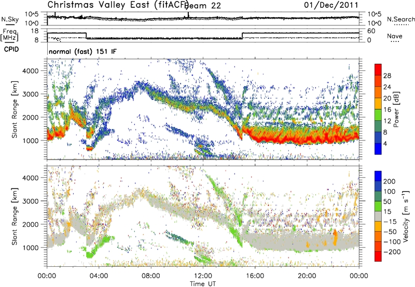Click the 'CPID' label
This screenshot has height=287, width=415.
click(11, 49)
